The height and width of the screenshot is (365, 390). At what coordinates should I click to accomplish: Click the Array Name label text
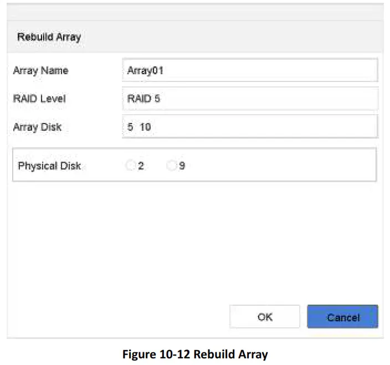40,70
